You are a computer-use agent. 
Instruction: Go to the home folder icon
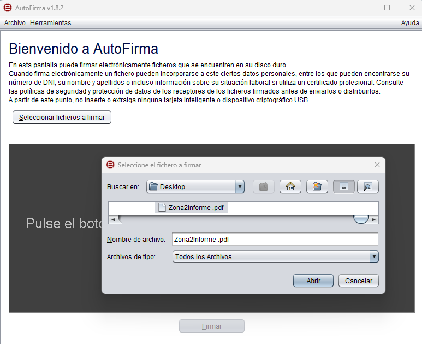coord(290,186)
